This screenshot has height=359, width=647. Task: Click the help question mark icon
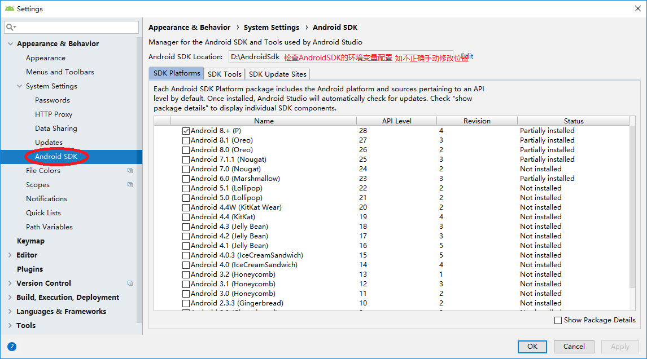click(12, 347)
